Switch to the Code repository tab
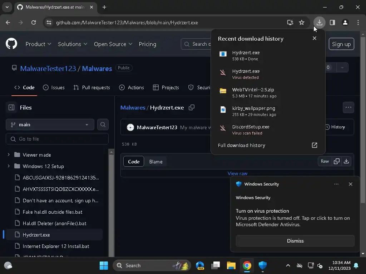 click(x=24, y=88)
